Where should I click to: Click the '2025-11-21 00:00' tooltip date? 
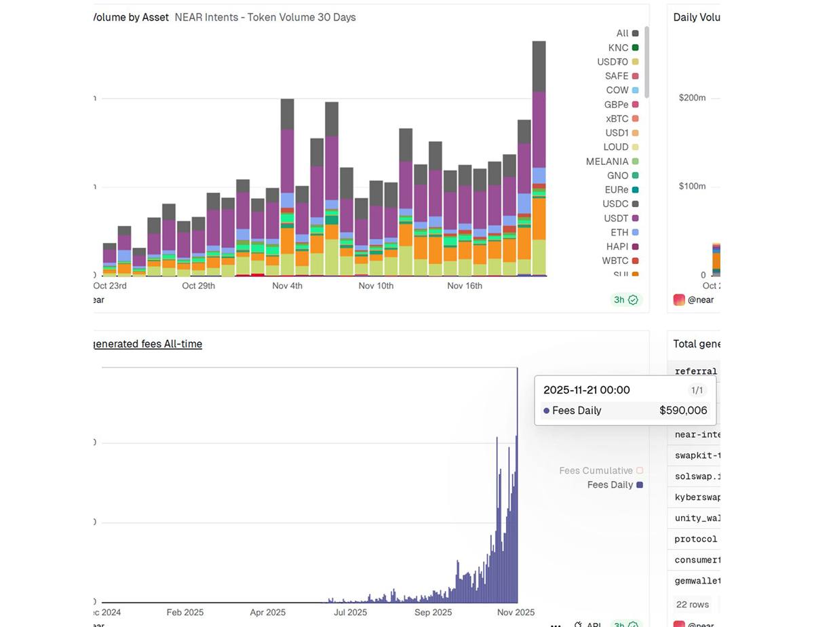click(587, 390)
